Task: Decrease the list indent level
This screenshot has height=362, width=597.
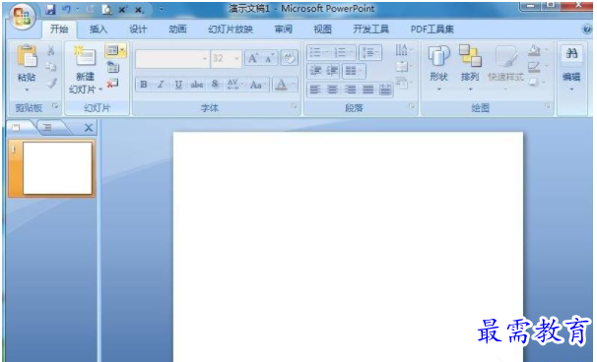Action: coord(315,71)
